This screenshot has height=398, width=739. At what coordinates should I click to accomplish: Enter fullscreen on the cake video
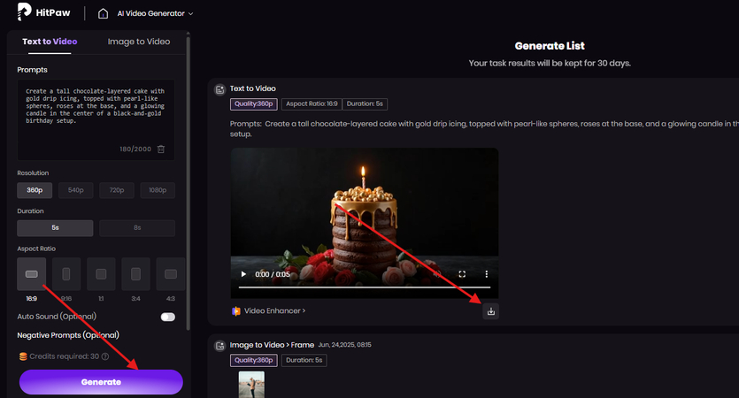[462, 275]
